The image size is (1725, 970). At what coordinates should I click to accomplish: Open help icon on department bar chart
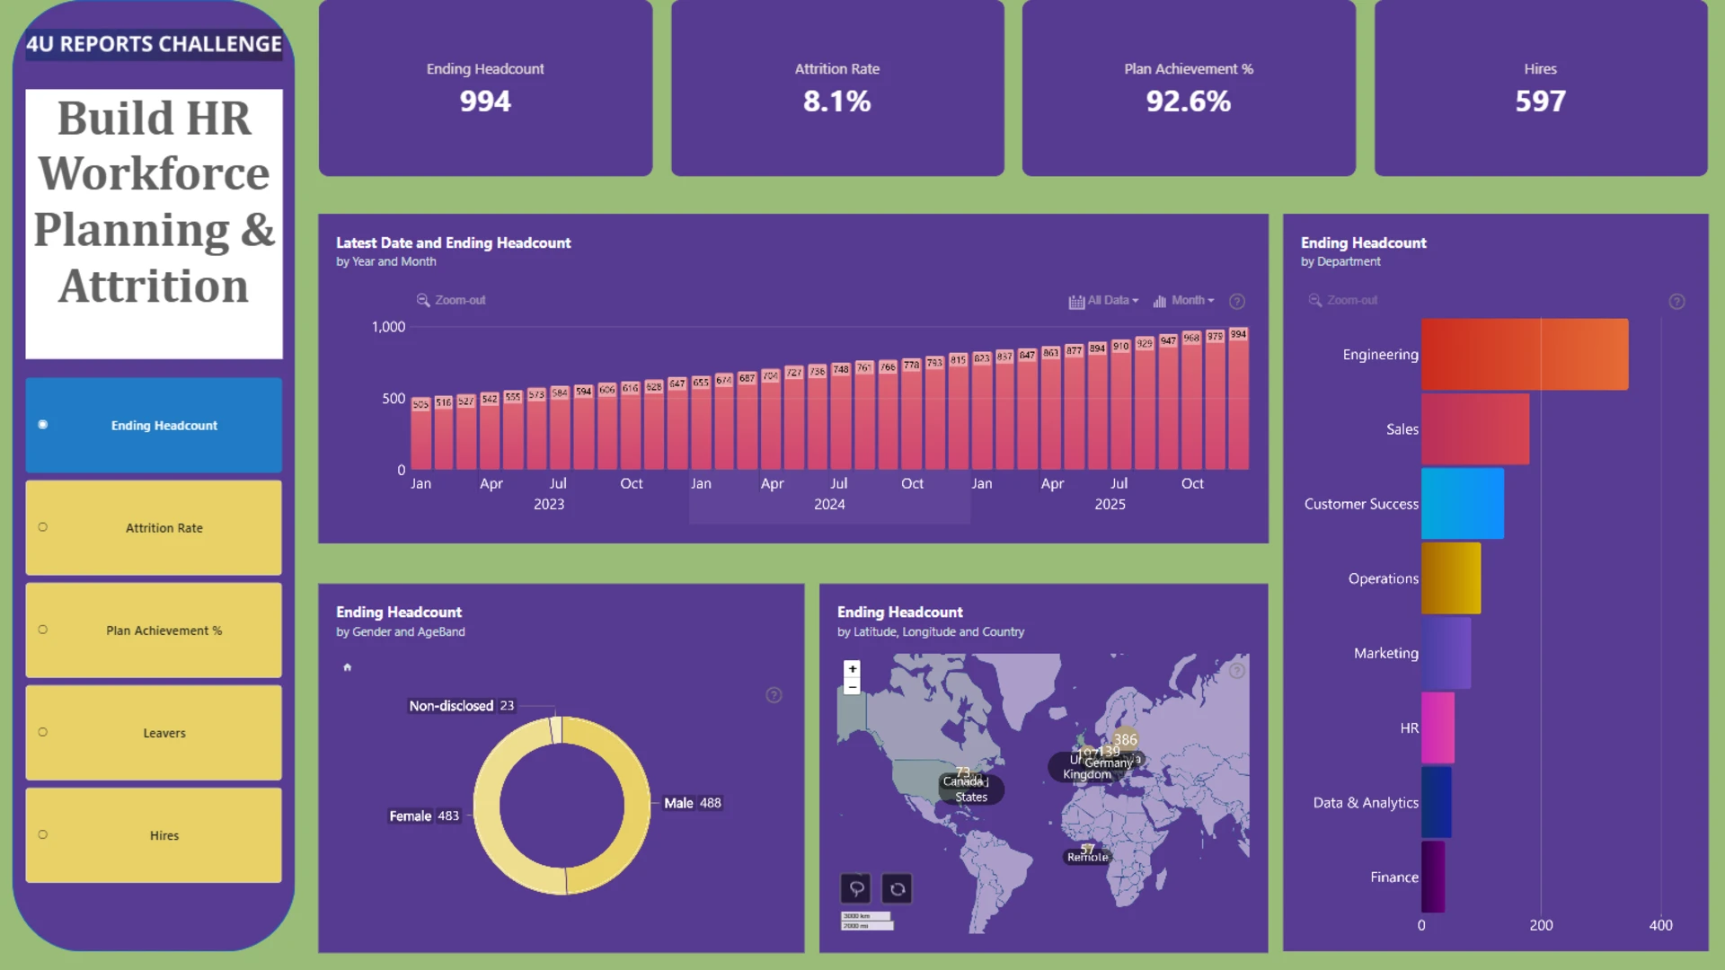pyautogui.click(x=1676, y=301)
